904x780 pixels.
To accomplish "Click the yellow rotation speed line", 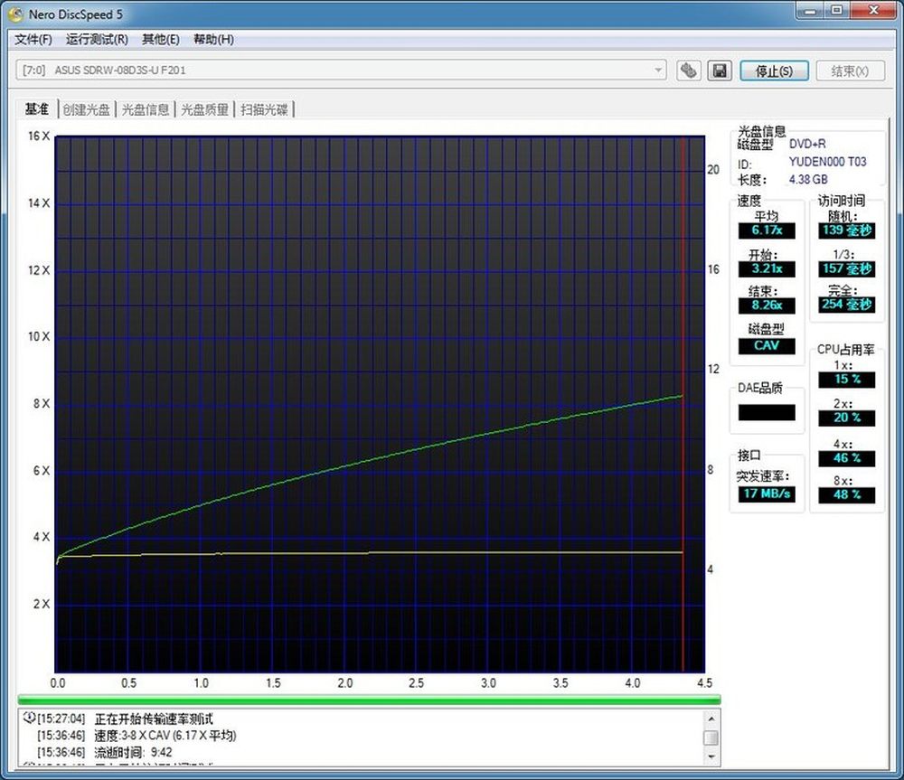I will (x=369, y=553).
